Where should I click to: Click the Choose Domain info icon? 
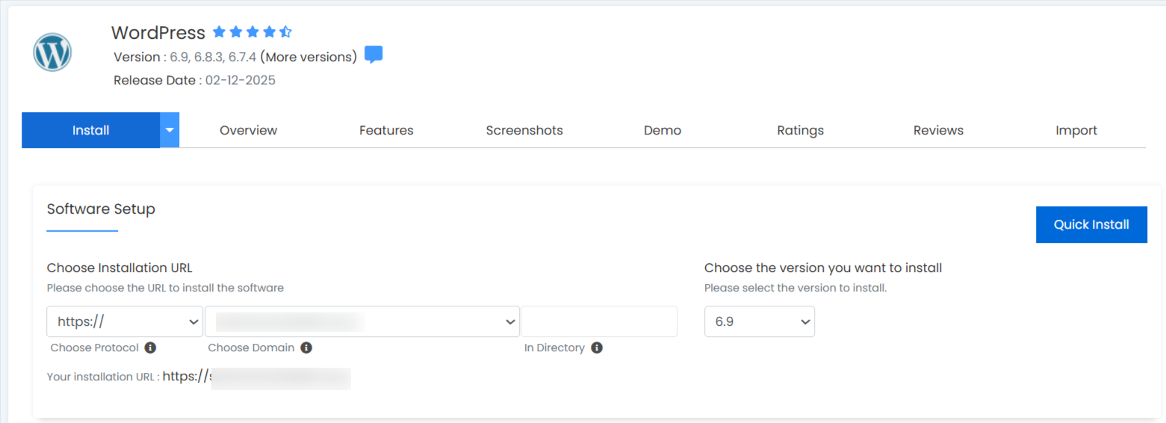306,348
